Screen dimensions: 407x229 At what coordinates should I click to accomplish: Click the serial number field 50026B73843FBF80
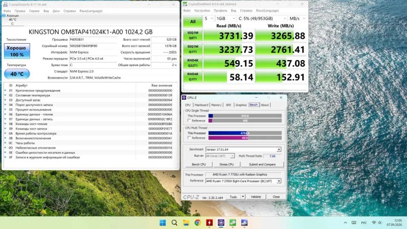93,46
